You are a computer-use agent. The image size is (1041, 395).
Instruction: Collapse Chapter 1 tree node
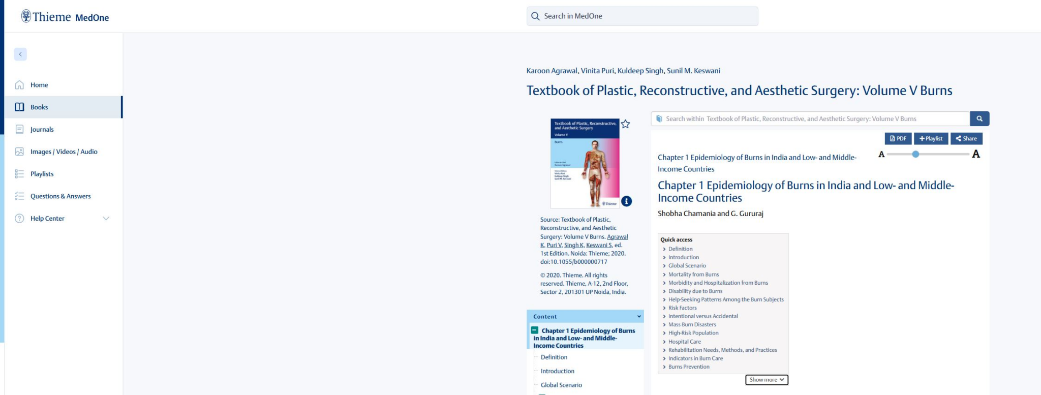(535, 330)
